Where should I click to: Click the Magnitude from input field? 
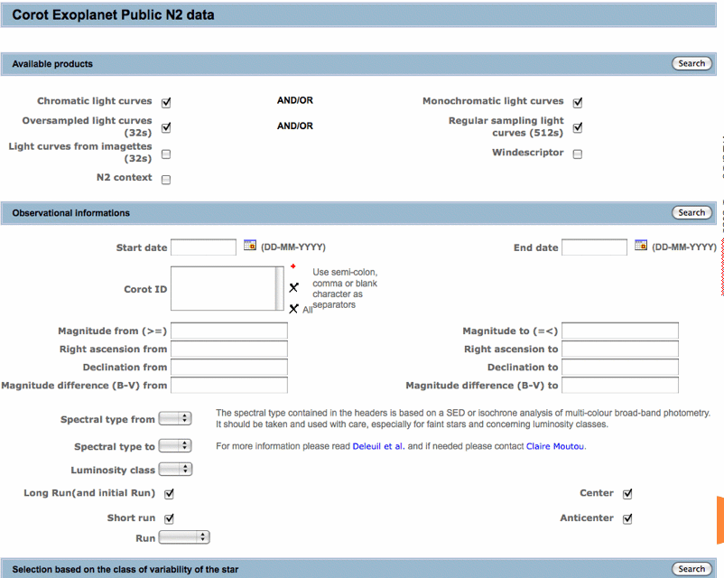point(229,331)
